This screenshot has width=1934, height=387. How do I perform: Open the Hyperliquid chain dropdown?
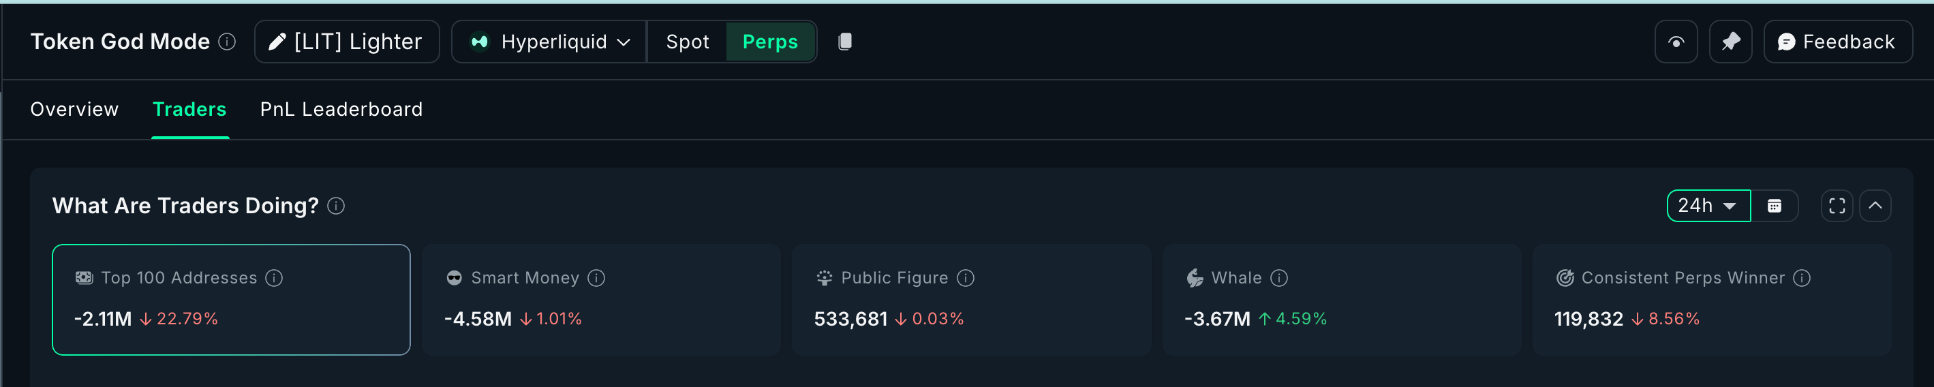[549, 42]
